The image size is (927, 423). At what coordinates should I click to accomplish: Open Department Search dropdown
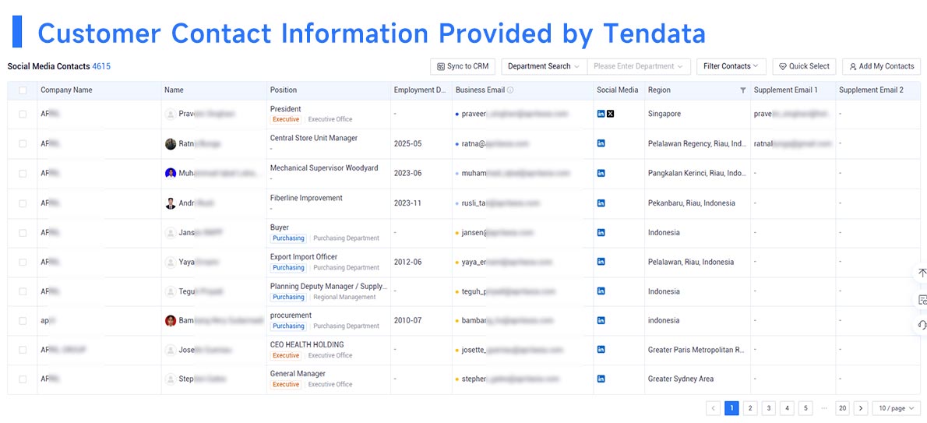coord(544,66)
